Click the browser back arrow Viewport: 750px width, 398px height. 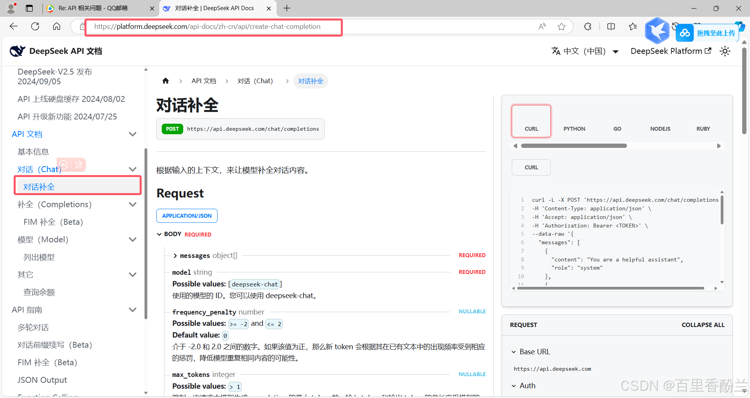[x=14, y=27]
